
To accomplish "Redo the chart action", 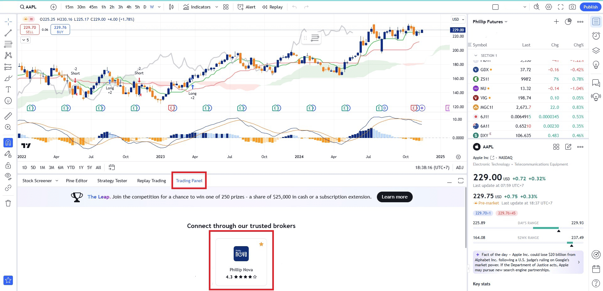I will point(306,7).
